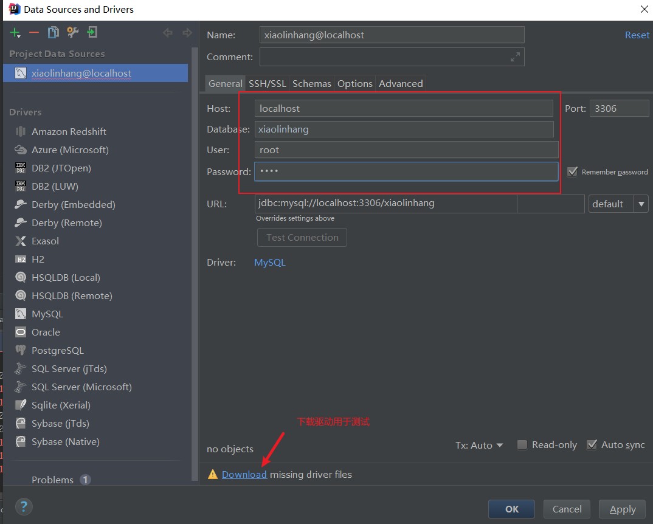
Task: Click the Database field xiaolinhang
Action: pos(404,129)
